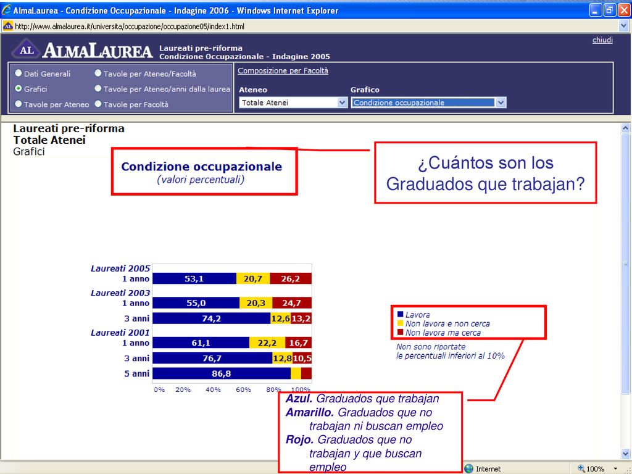This screenshot has width=632, height=474.
Task: Choose Tavole per Facoltà option
Action: (98, 104)
